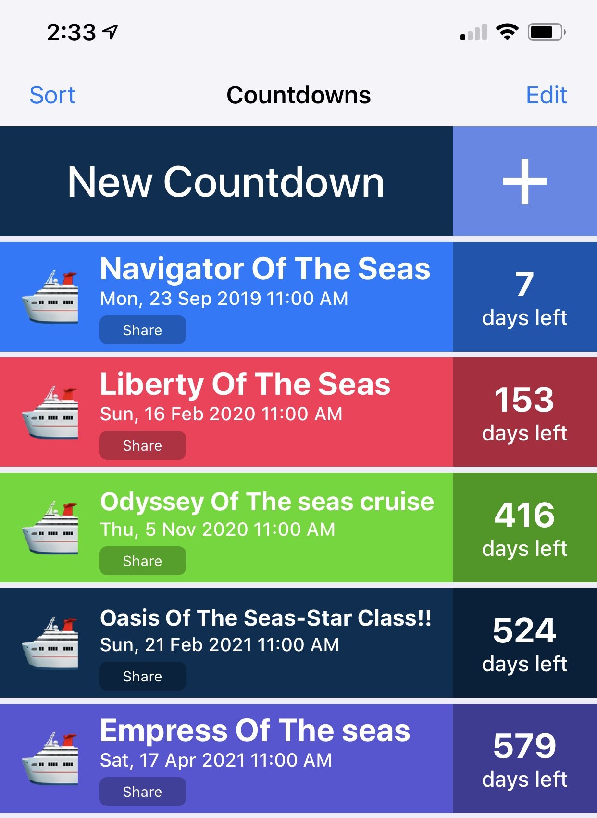597x818 pixels.
Task: Share the Liberty Of The Seas countdown
Action: point(142,445)
